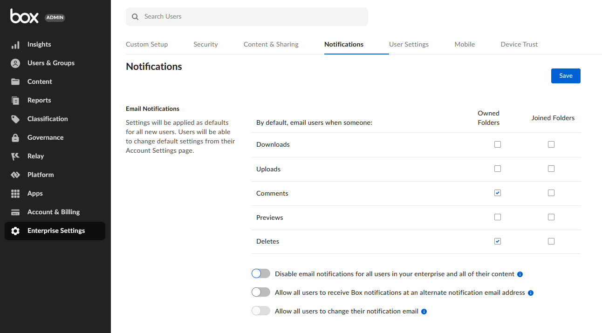Open Insights from the sidebar

[39, 44]
